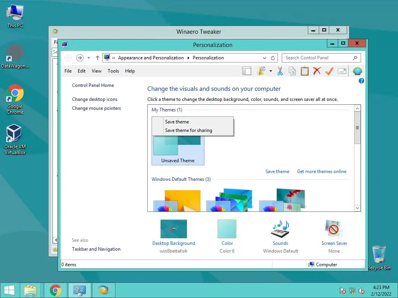This screenshot has height=298, width=398.
Task: Click the Cut scissors icon
Action: coord(280,71)
